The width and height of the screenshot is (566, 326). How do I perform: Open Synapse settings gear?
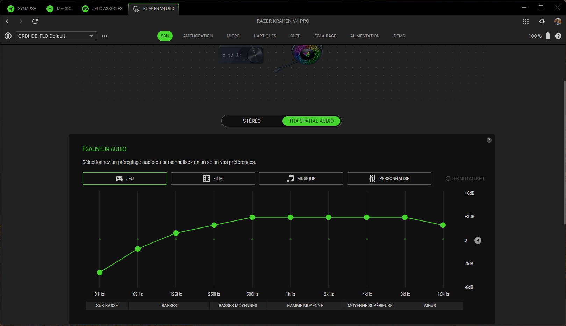point(542,21)
